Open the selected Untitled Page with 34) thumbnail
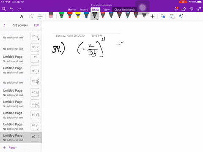Image resolution: width=203 pixels, height=152 pixels. (x=21, y=138)
